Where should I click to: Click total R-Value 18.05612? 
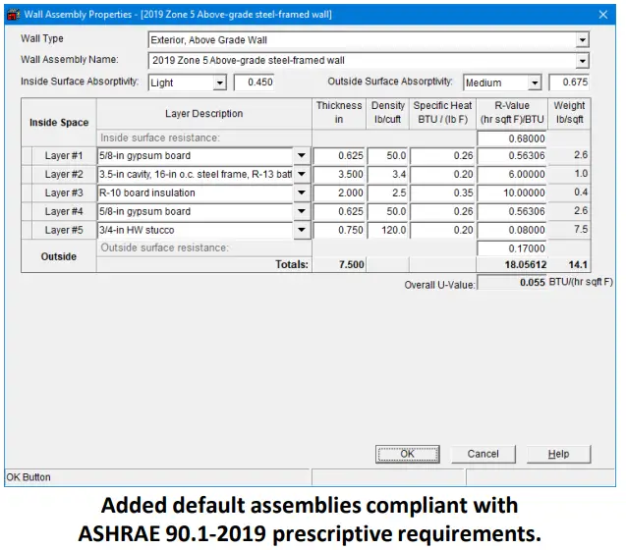[x=512, y=264]
